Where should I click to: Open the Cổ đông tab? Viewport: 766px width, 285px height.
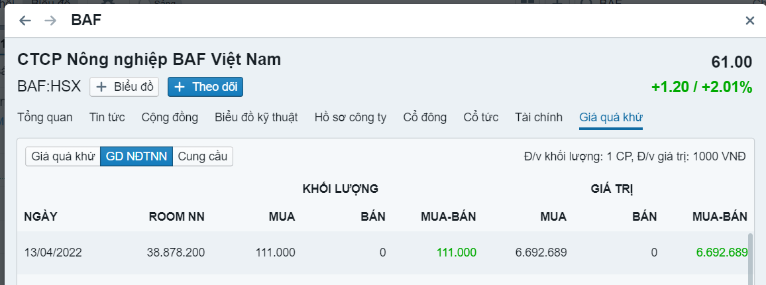[425, 117]
